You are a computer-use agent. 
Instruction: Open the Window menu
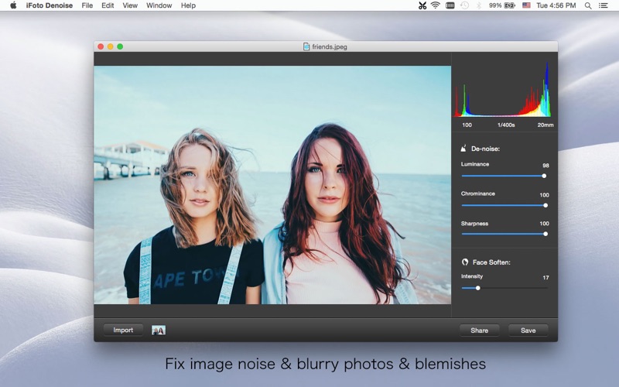tap(159, 5)
